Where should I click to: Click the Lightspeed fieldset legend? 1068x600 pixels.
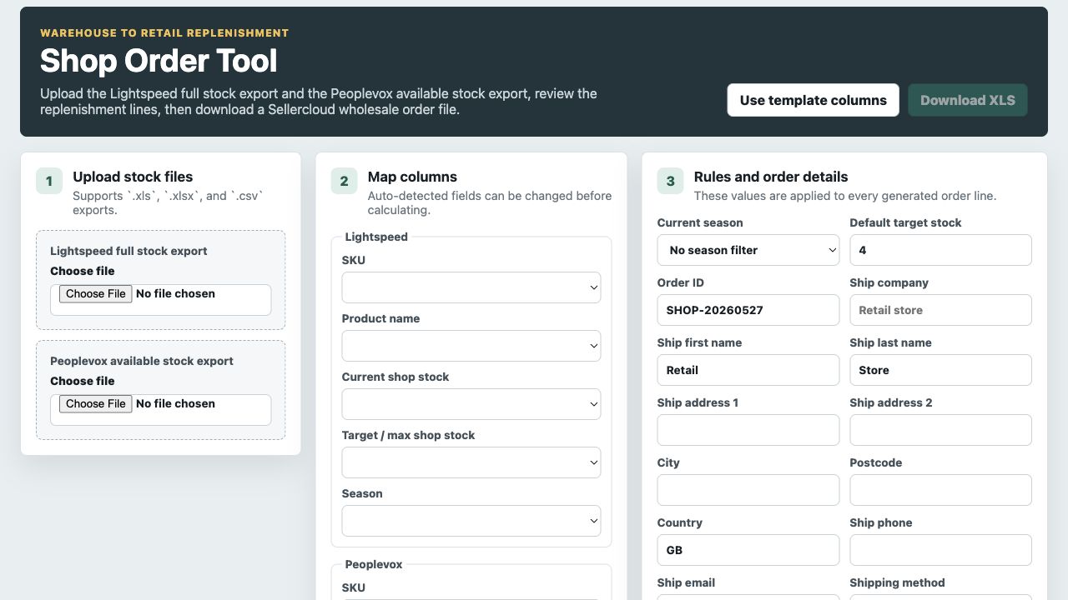(376, 237)
